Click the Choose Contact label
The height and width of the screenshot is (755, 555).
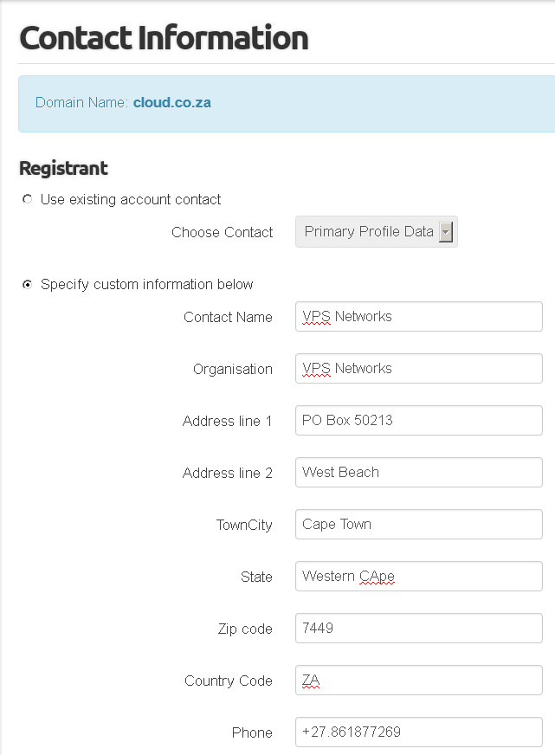click(222, 232)
